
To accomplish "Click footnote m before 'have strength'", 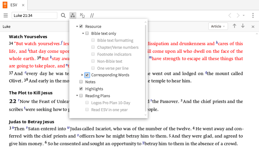I will [150, 57].
